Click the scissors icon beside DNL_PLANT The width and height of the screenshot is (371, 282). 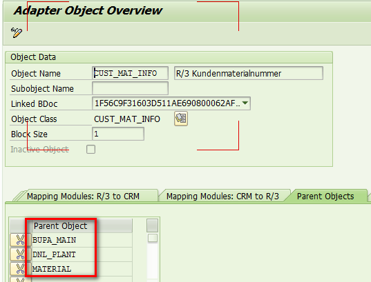[x=20, y=254]
